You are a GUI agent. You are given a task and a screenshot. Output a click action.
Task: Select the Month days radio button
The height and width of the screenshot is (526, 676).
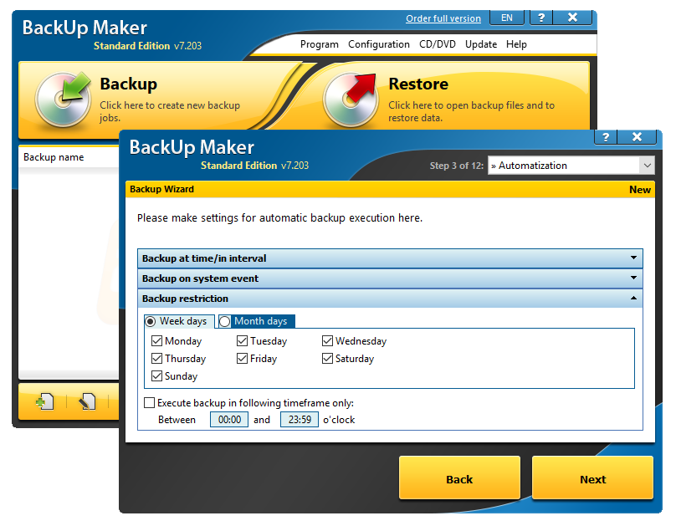(225, 321)
